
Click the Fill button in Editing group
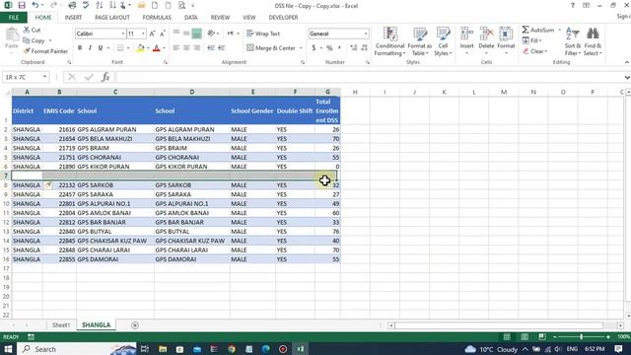point(531,40)
